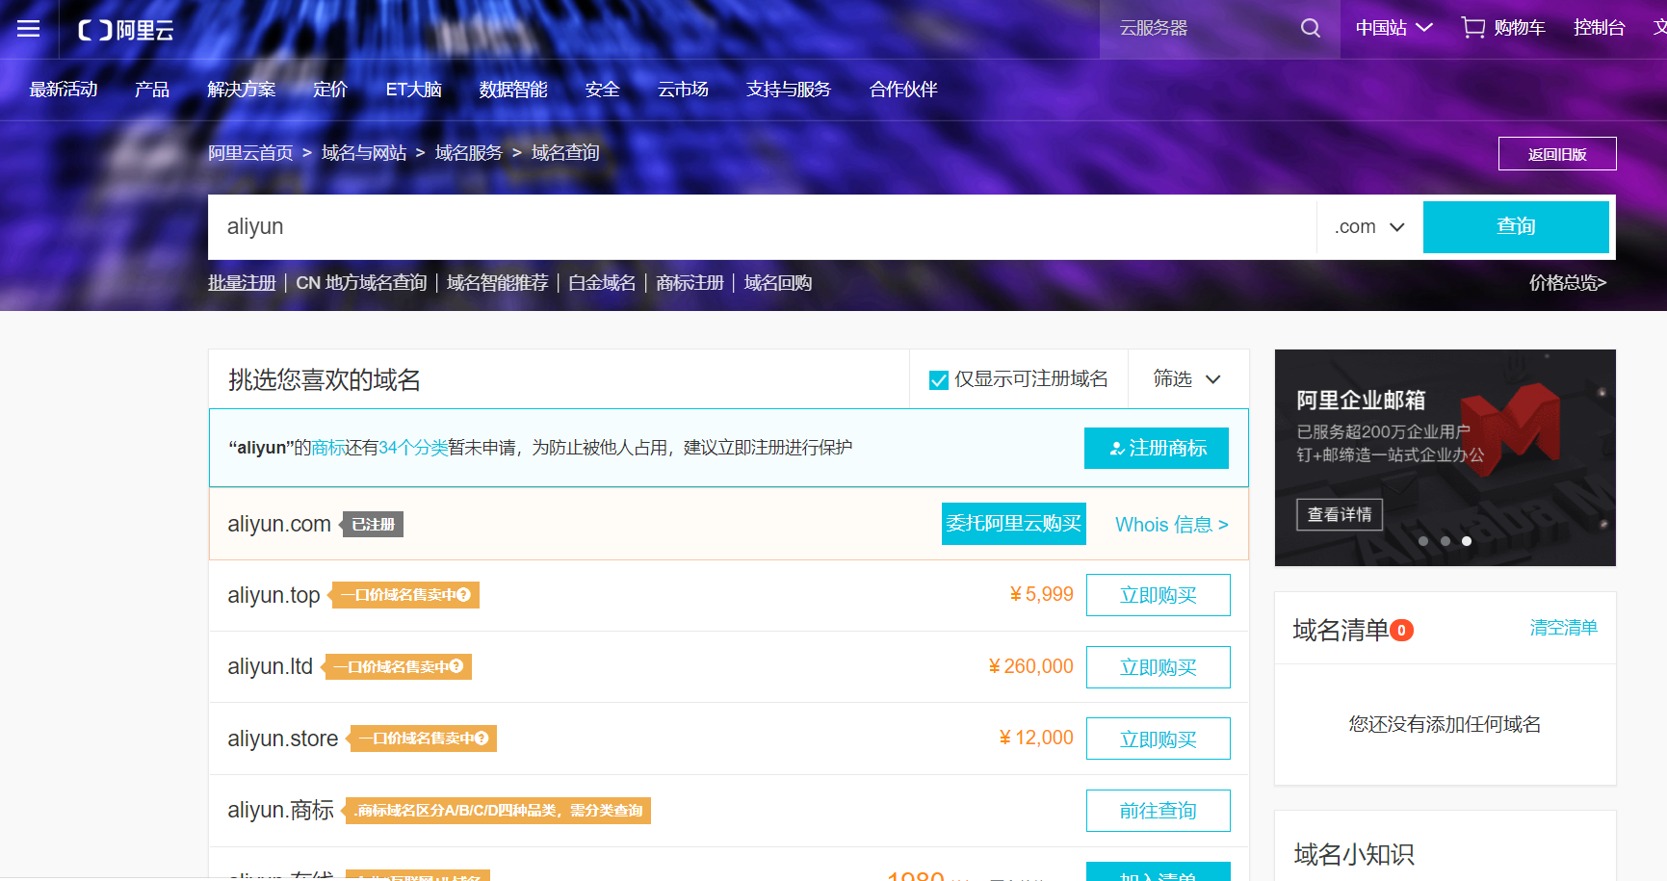The image size is (1667, 881).
Task: Click the aliyun.top domain name text
Action: coord(273,595)
